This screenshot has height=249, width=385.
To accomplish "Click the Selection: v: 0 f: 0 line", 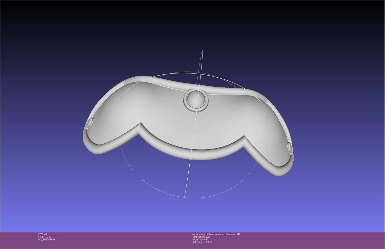I will pos(202,242).
